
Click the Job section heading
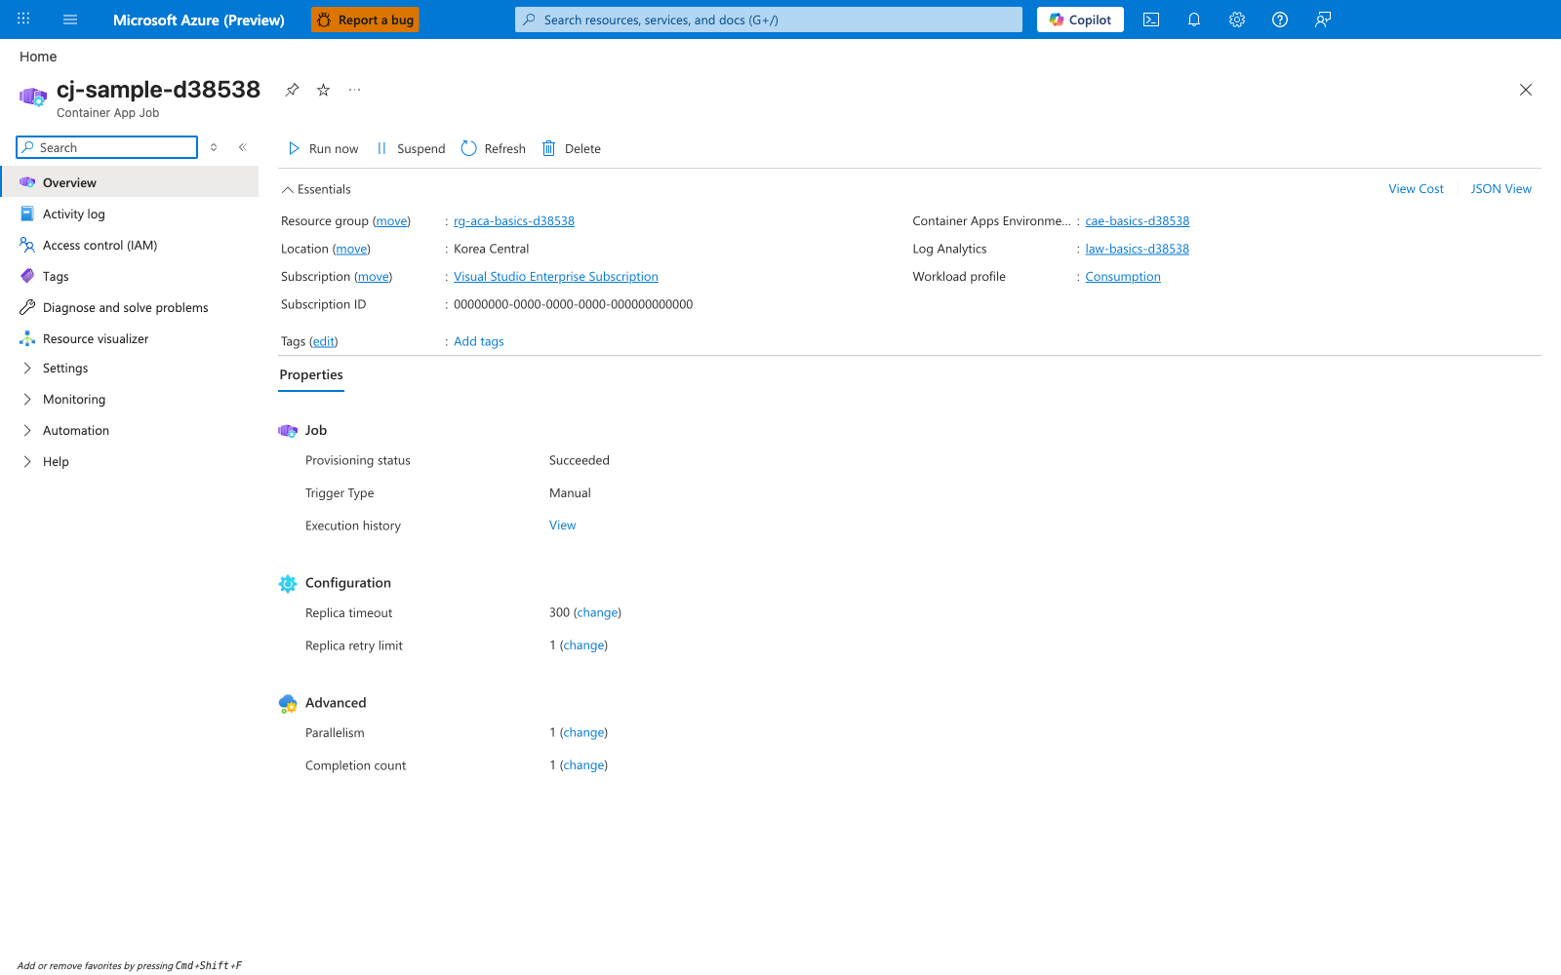pos(316,430)
